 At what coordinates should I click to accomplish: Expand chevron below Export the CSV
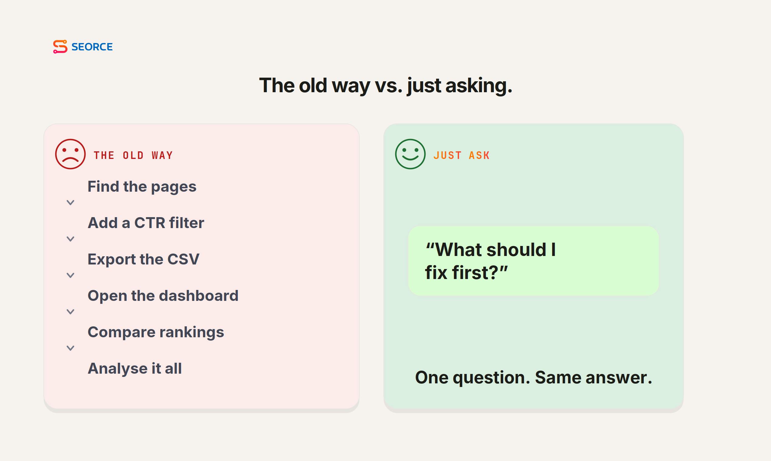pos(70,275)
